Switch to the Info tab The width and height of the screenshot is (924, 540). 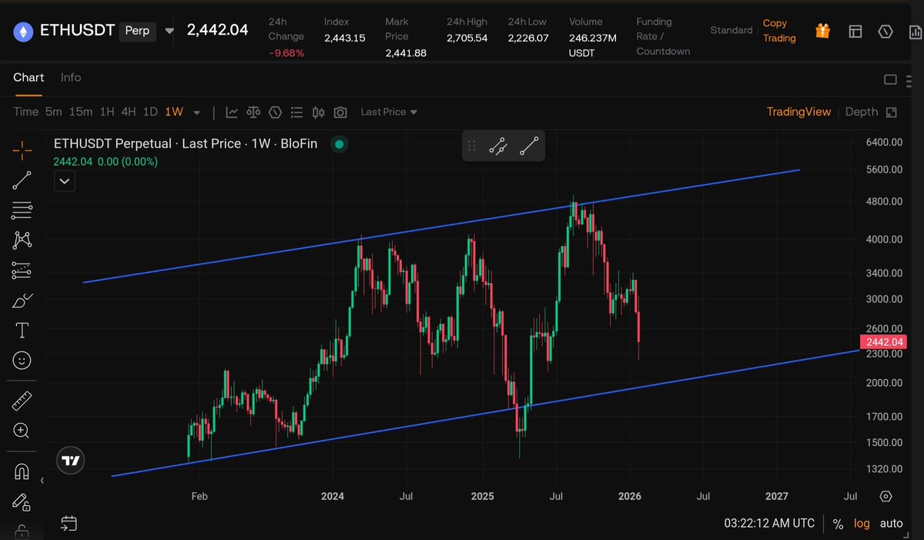coord(71,77)
